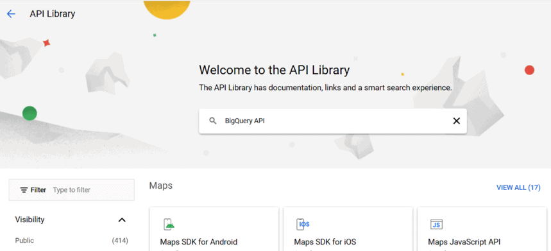Open the Maps SDK for Android icon

pyautogui.click(x=169, y=224)
